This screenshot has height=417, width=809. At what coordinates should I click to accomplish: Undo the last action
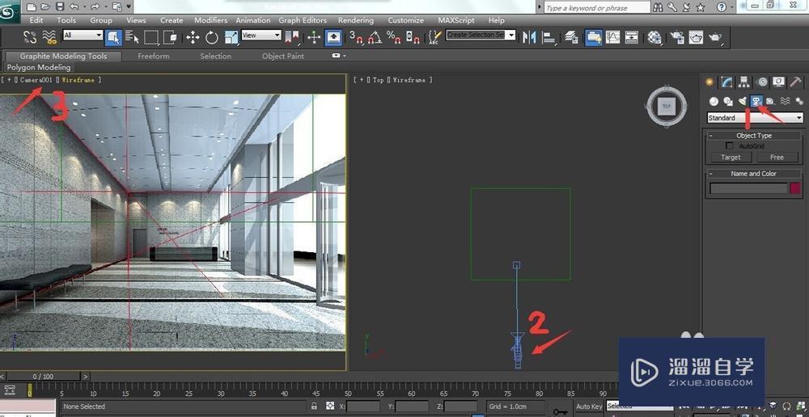(x=74, y=7)
